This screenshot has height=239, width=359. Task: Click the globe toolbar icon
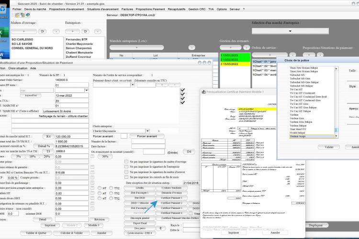pos(28,15)
